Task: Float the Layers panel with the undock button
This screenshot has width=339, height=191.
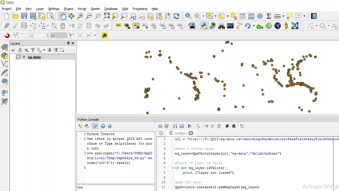Action: pos(68,43)
